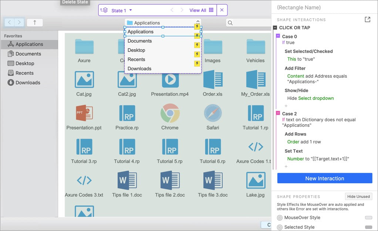Select the Axure Codes 3.txt file
This screenshot has height=231, width=378.
[x=84, y=180]
